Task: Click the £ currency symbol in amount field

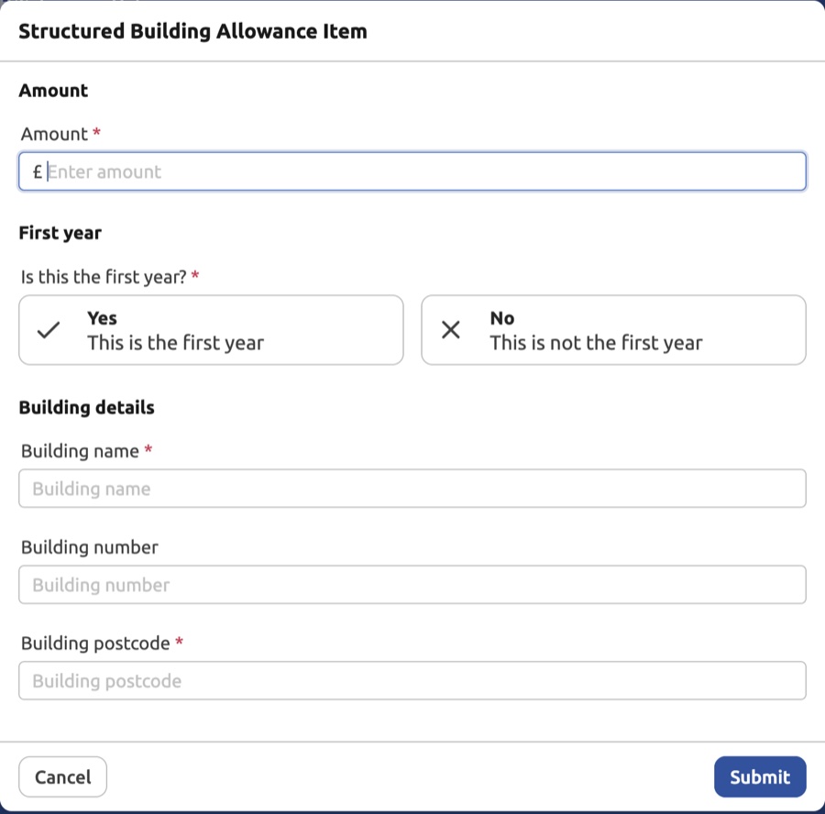Action: tap(36, 171)
